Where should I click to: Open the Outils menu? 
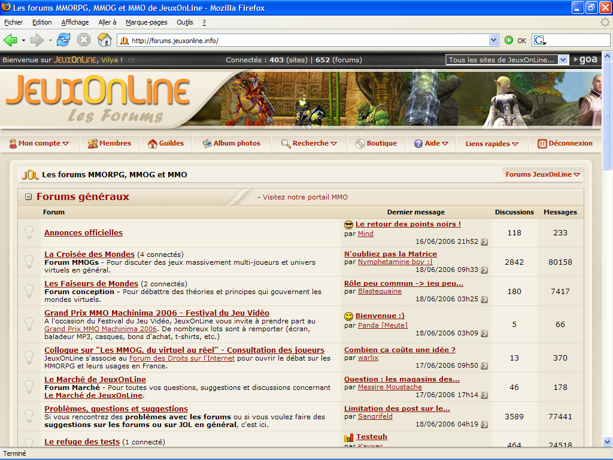[x=185, y=22]
